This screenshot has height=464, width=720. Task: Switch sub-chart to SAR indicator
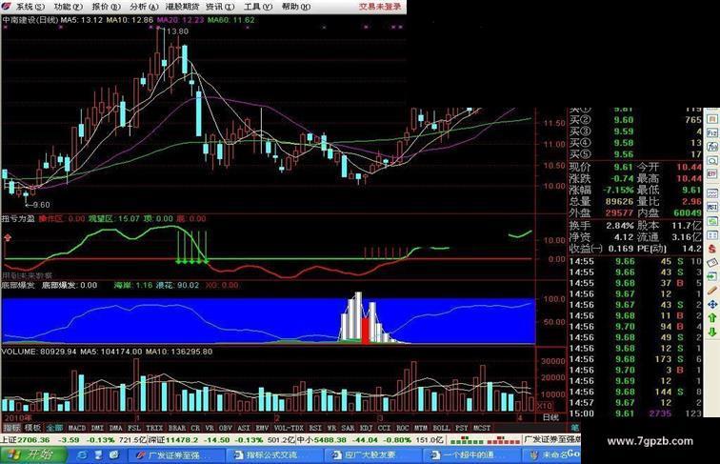pyautogui.click(x=348, y=428)
